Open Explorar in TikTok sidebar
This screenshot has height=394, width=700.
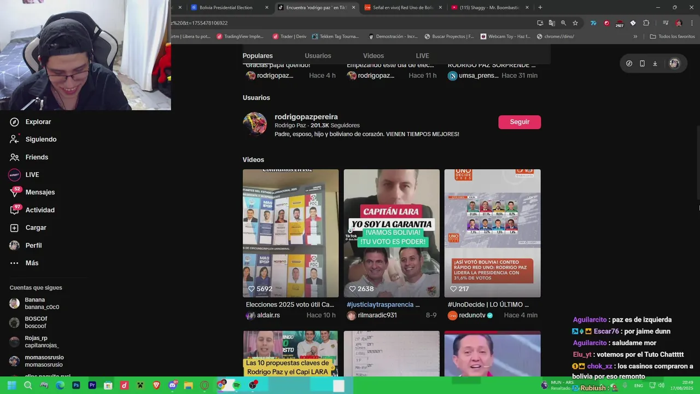click(x=31, y=122)
